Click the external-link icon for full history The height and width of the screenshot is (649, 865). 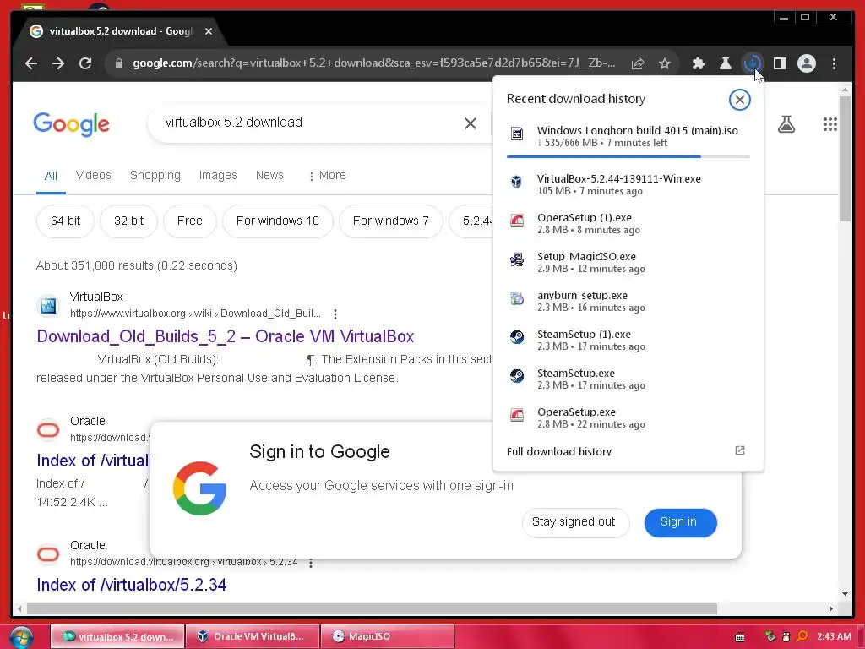(x=740, y=451)
